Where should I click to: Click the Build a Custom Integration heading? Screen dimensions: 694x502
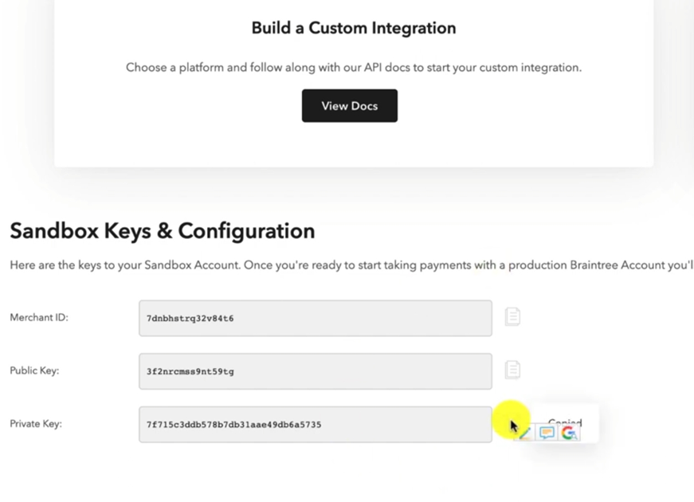click(x=353, y=28)
